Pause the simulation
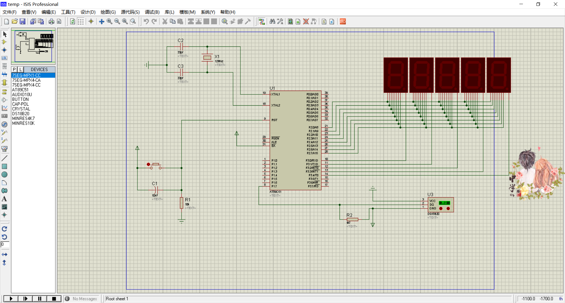This screenshot has height=303, width=565. point(39,299)
